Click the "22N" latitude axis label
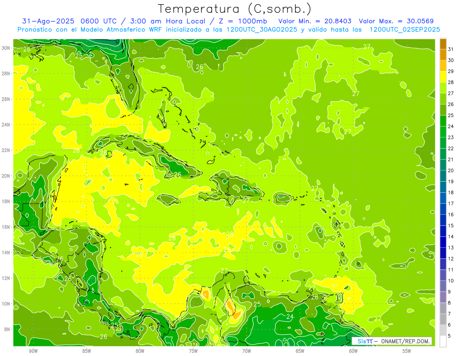 click(x=6, y=150)
